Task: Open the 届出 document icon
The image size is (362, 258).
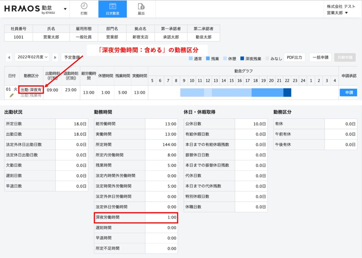Action: click(141, 6)
